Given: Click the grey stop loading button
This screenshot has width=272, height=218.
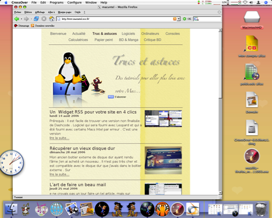Looking at the screenshot, I should click(x=44, y=19).
